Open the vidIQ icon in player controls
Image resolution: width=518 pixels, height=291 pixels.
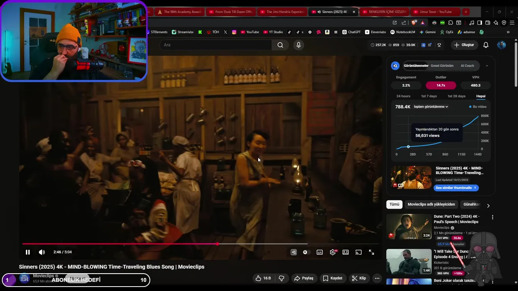294,252
